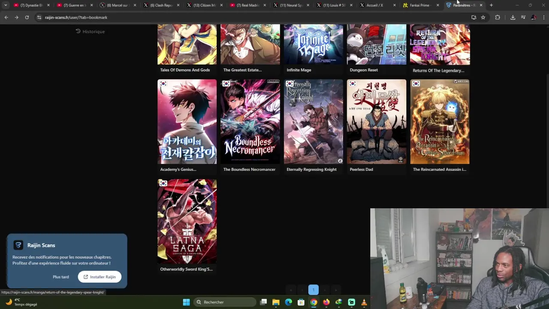
Task: Click the Installer Raijin button
Action: pos(100,277)
